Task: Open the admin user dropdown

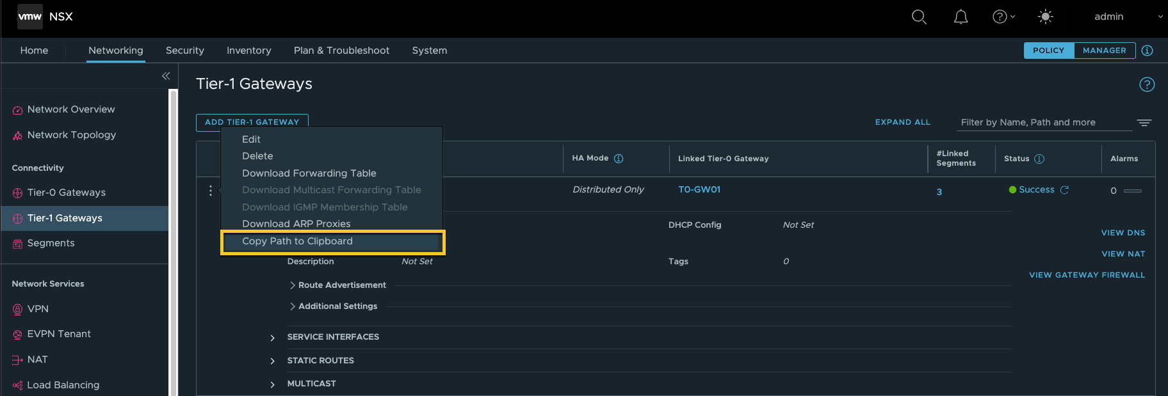Action: pos(1128,17)
